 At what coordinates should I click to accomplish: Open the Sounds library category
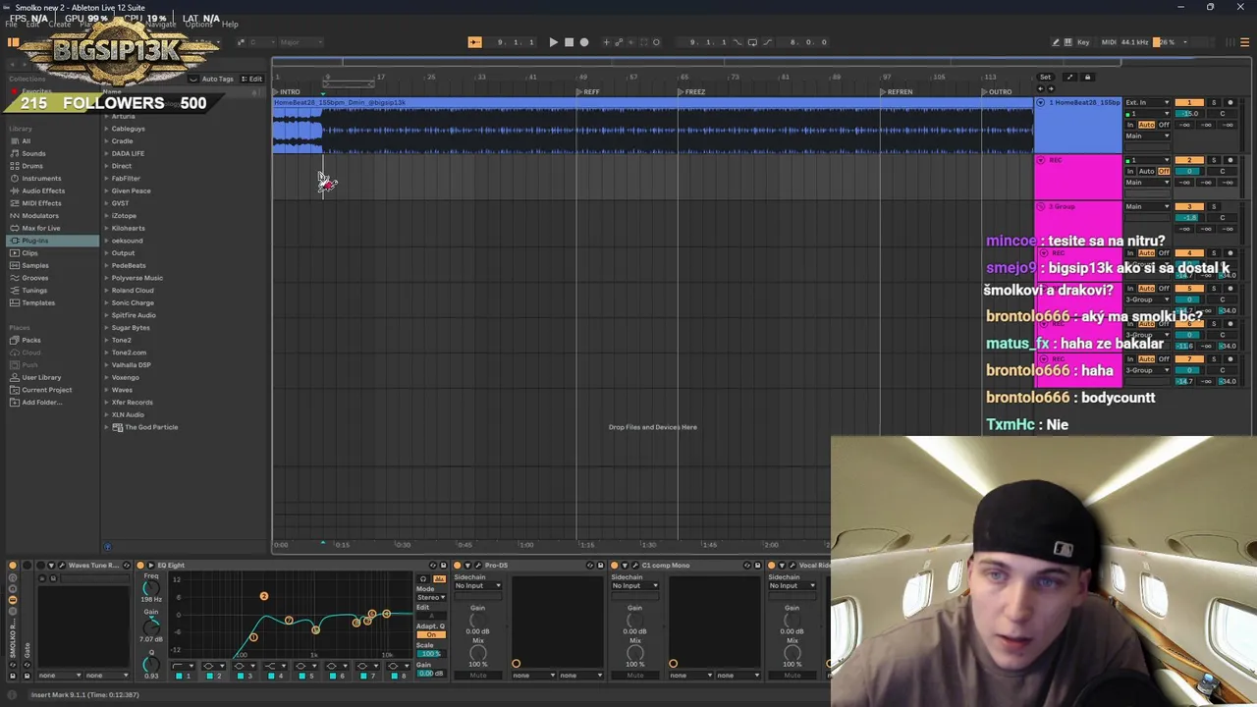click(33, 153)
